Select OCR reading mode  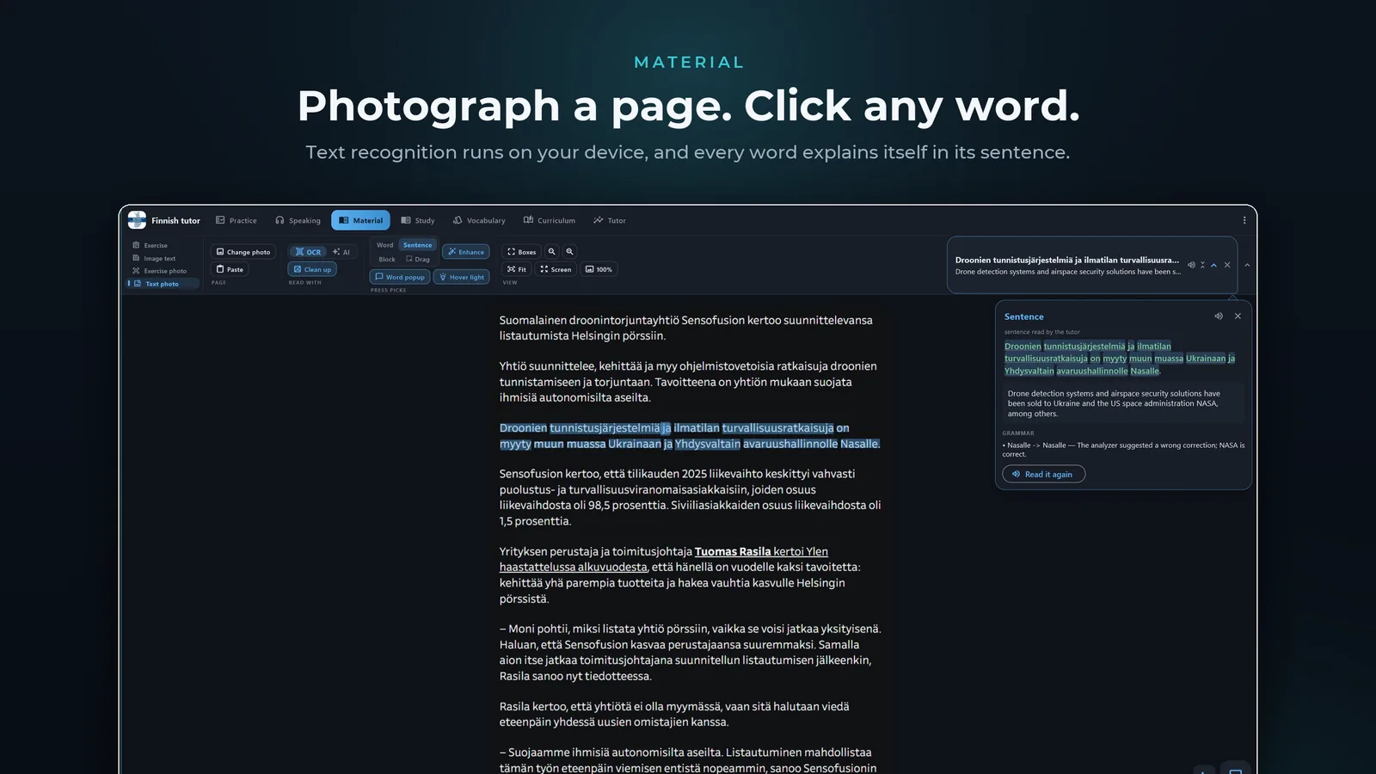tap(308, 252)
